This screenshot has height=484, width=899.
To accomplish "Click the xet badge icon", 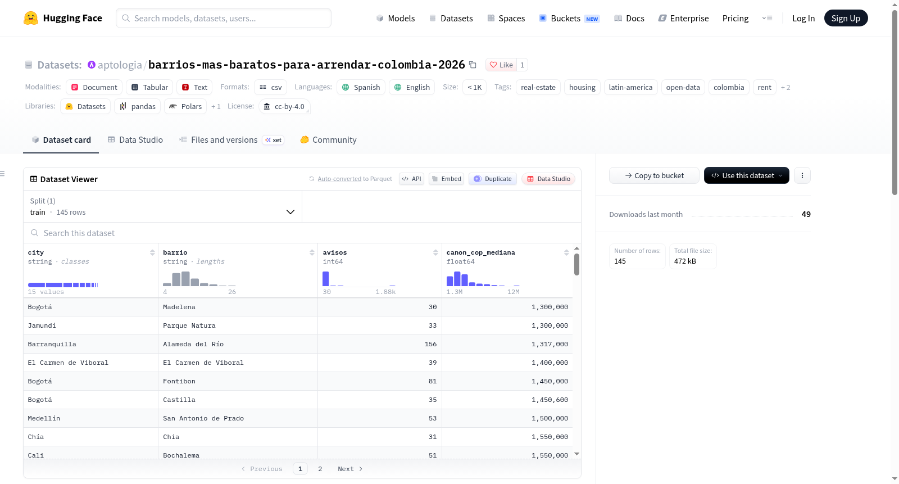I will 274,140.
